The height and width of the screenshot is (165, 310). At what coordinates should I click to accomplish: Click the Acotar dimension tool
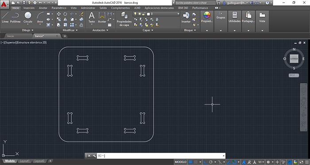(102, 17)
